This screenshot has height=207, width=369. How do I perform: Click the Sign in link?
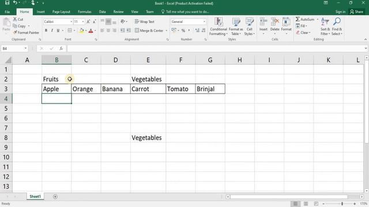(x=340, y=11)
